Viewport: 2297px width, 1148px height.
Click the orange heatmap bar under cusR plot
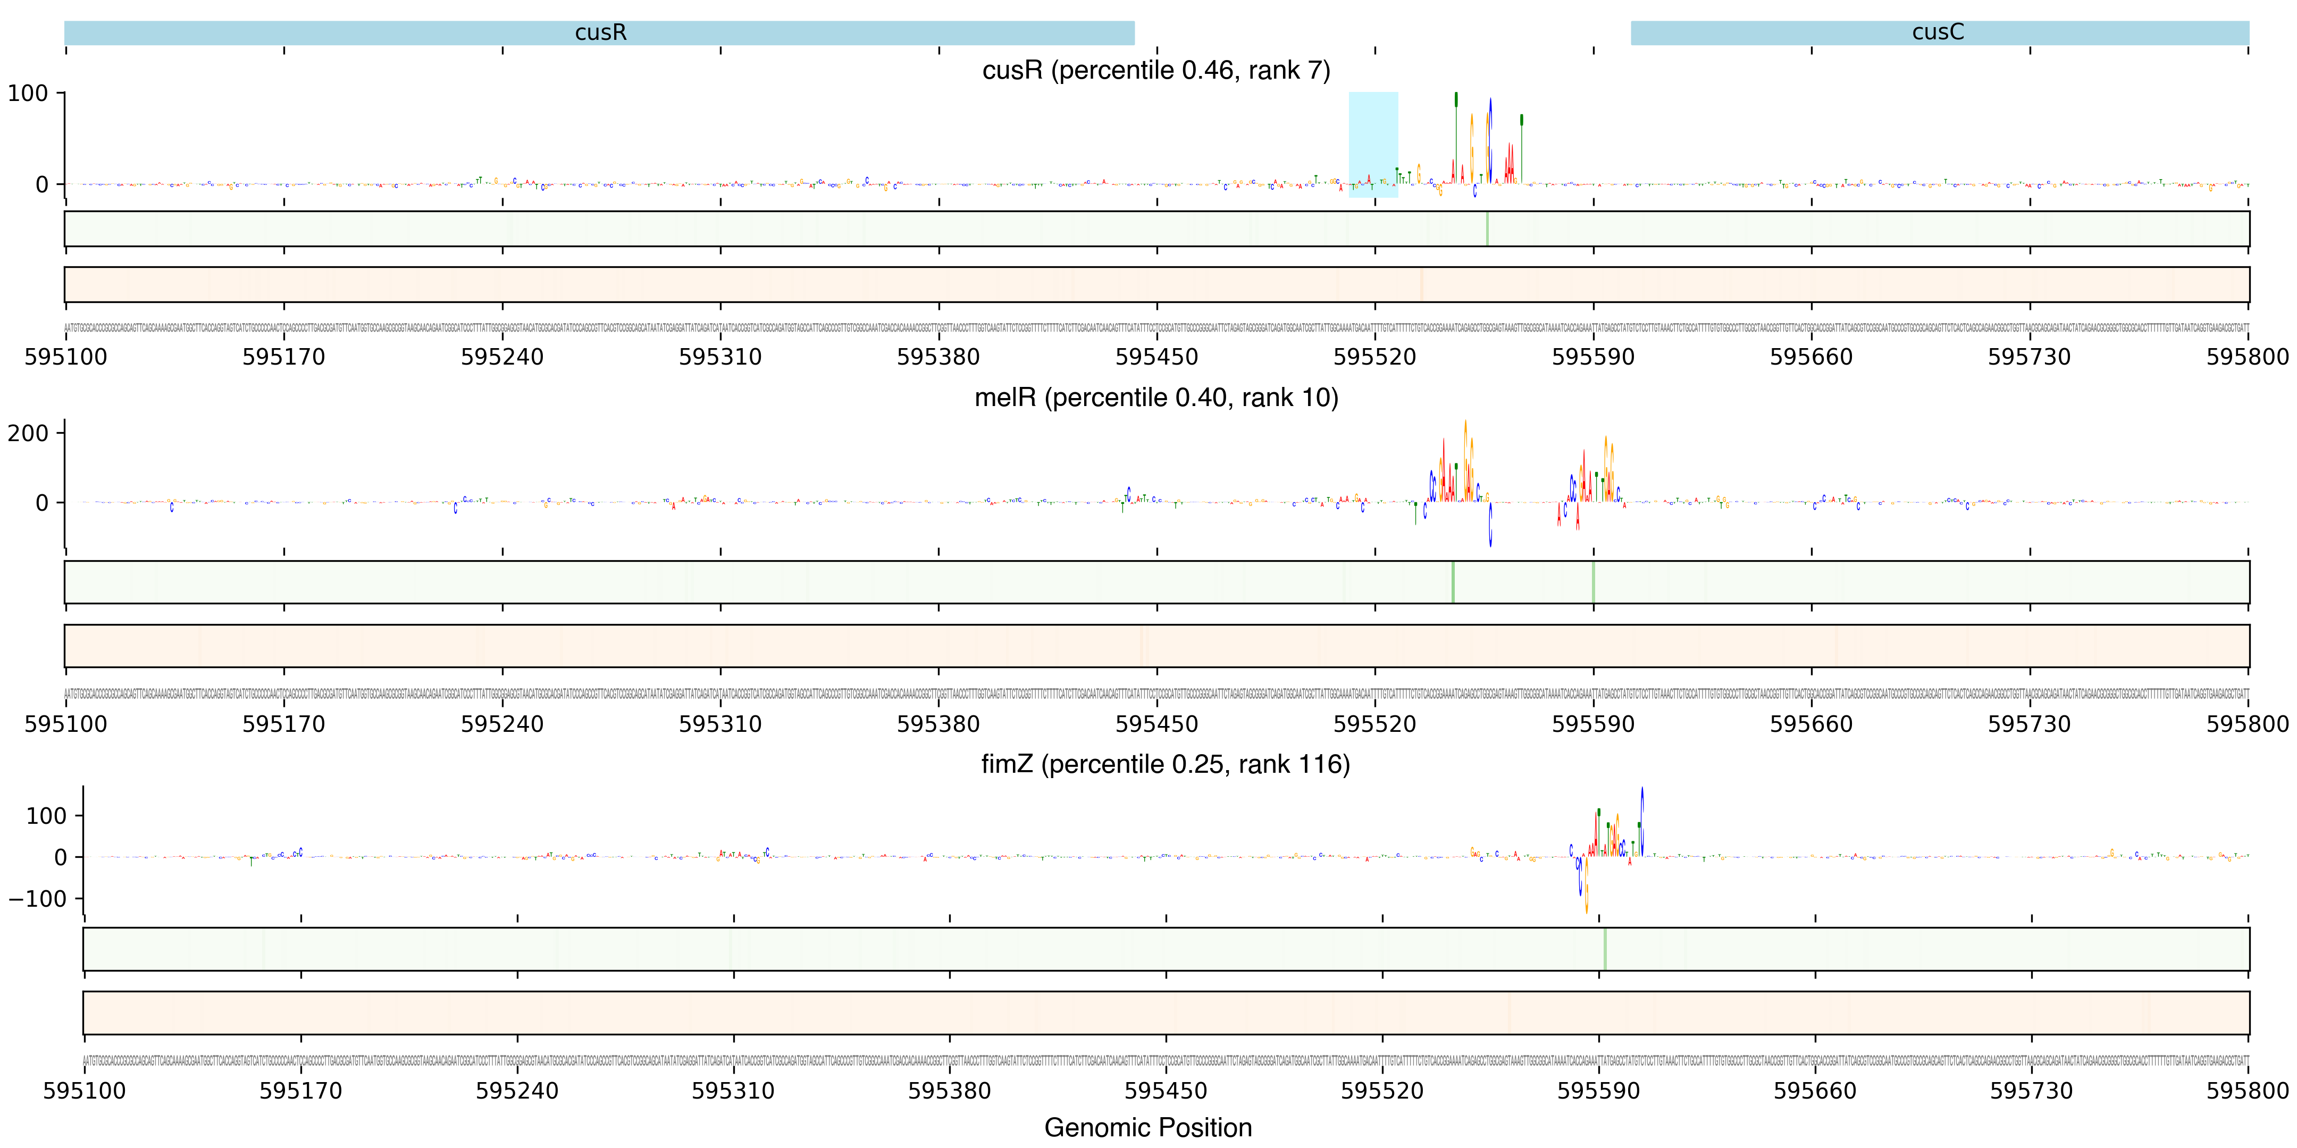click(x=1156, y=284)
